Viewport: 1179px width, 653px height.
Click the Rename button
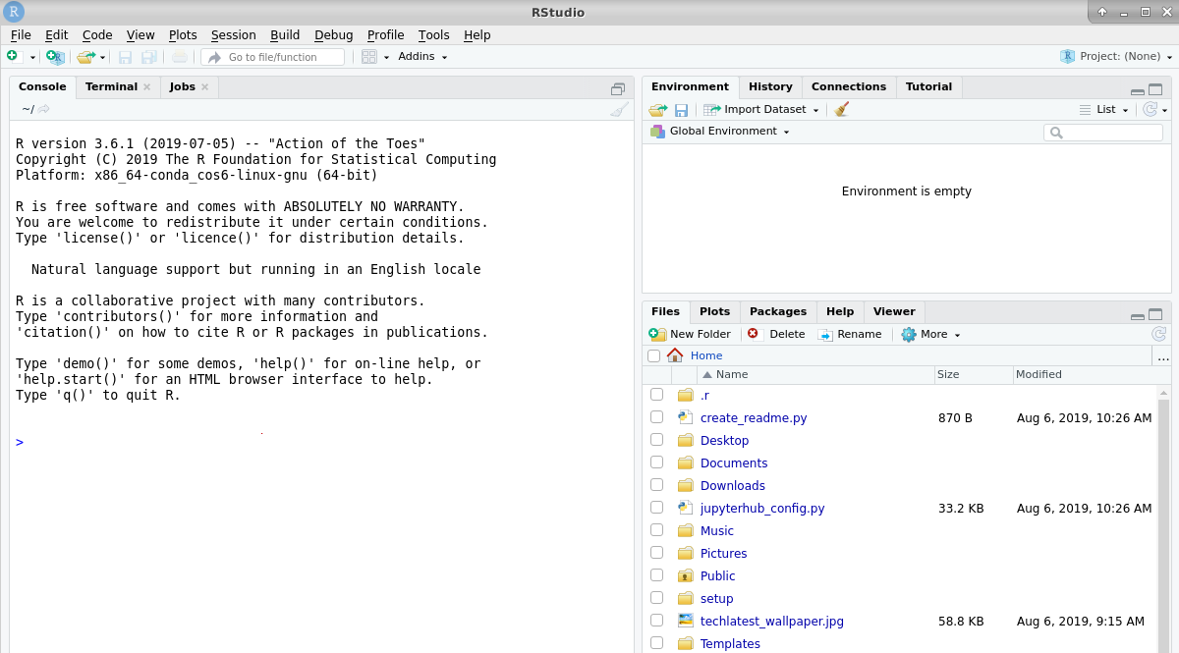[x=850, y=334]
